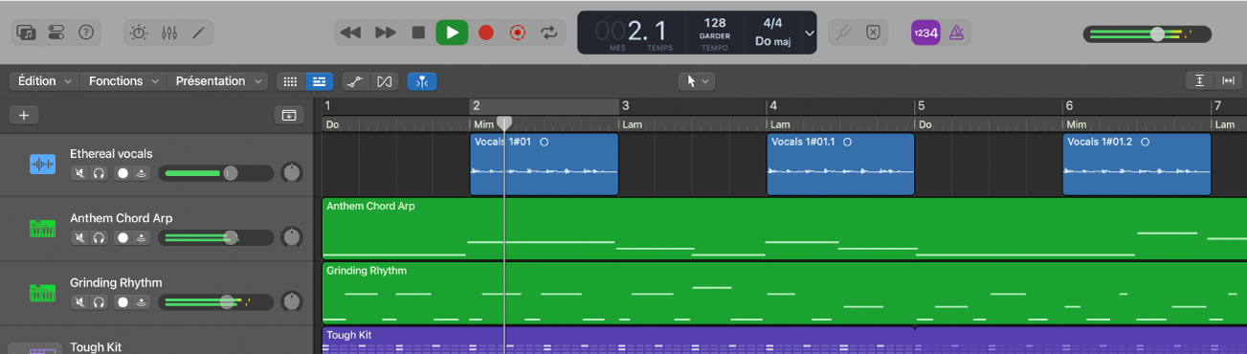
Task: Open the pointer tool dropdown
Action: (696, 81)
